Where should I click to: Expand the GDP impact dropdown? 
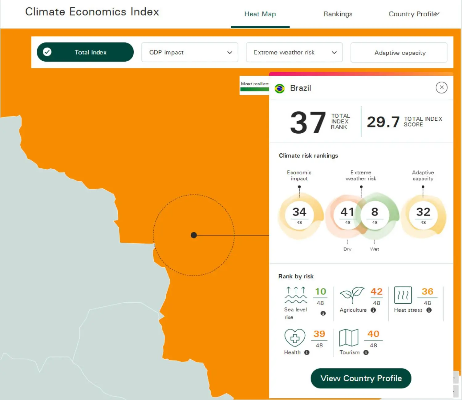pyautogui.click(x=190, y=52)
